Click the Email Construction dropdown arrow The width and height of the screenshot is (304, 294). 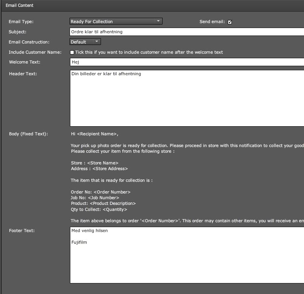coord(96,42)
